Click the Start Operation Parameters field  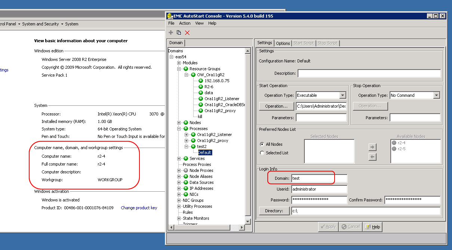(x=322, y=118)
